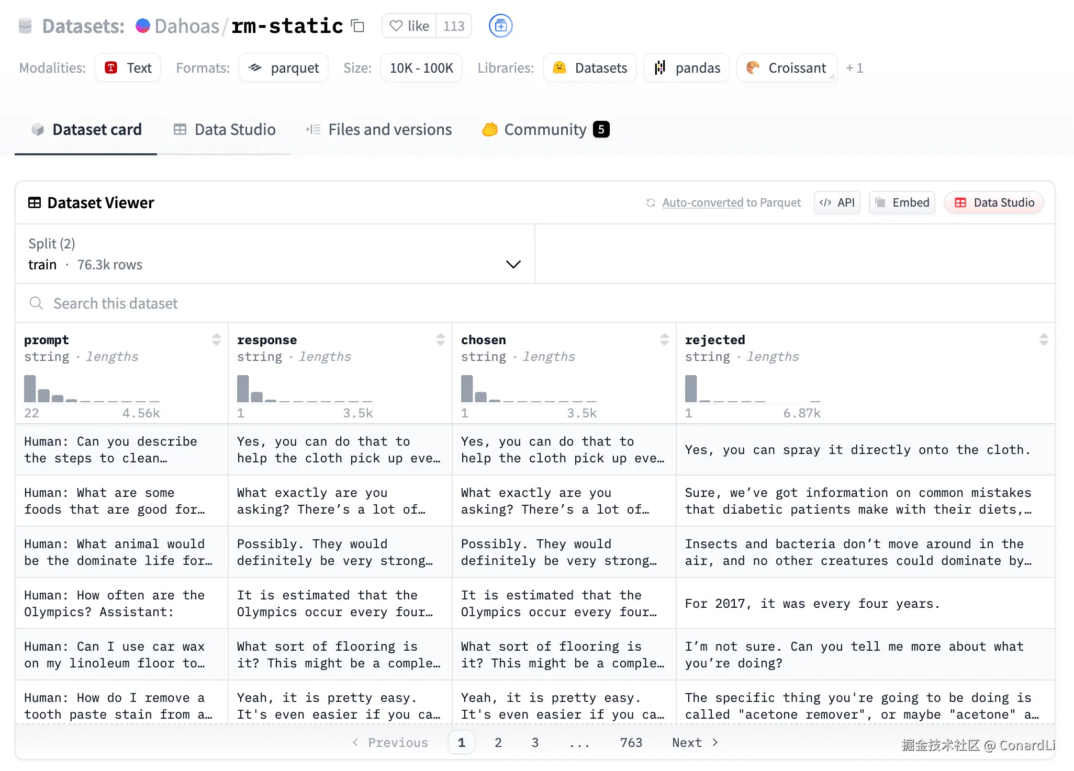The width and height of the screenshot is (1074, 771).
Task: Go to page 763 of results
Action: [x=631, y=742]
